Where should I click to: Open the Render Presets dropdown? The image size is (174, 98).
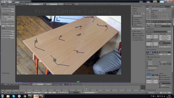[157, 32]
